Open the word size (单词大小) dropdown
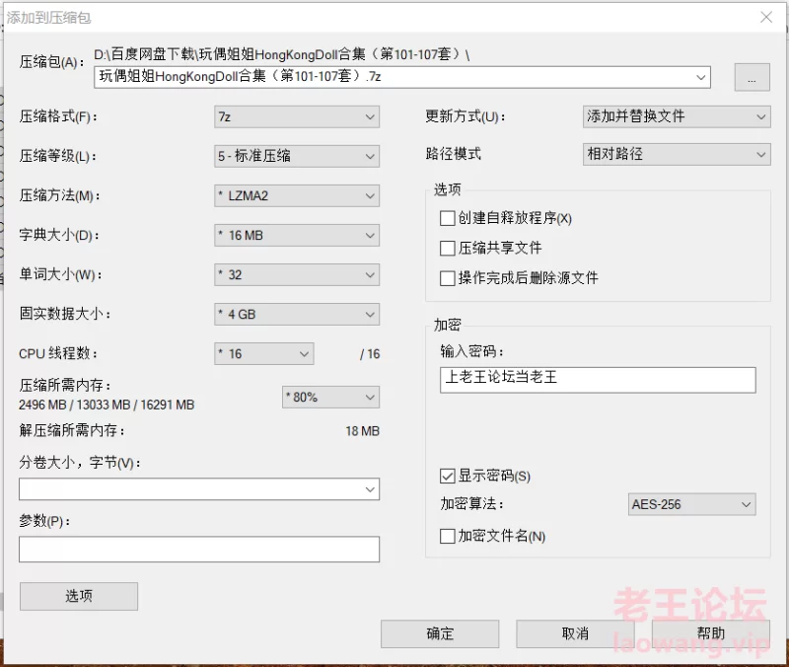789x667 pixels. (296, 274)
